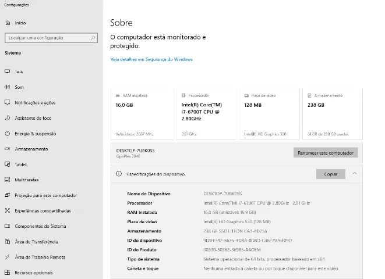This screenshot has height=279, width=385.
Task: Click the Assistente de foco moon icon
Action: pos(8,118)
